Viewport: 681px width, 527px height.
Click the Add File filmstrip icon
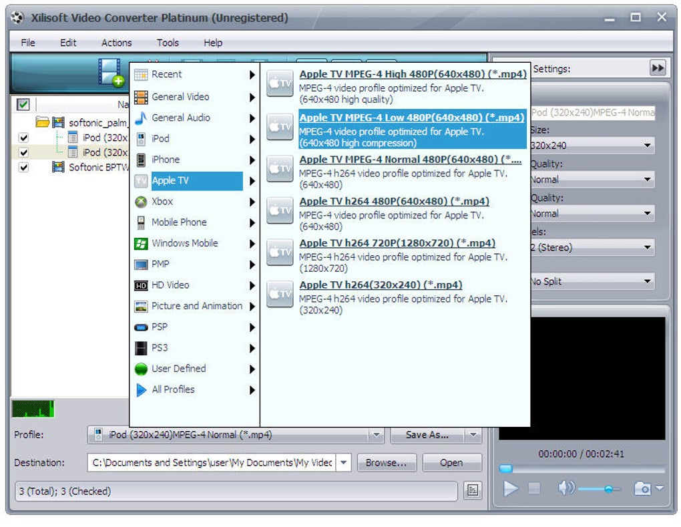pyautogui.click(x=111, y=72)
